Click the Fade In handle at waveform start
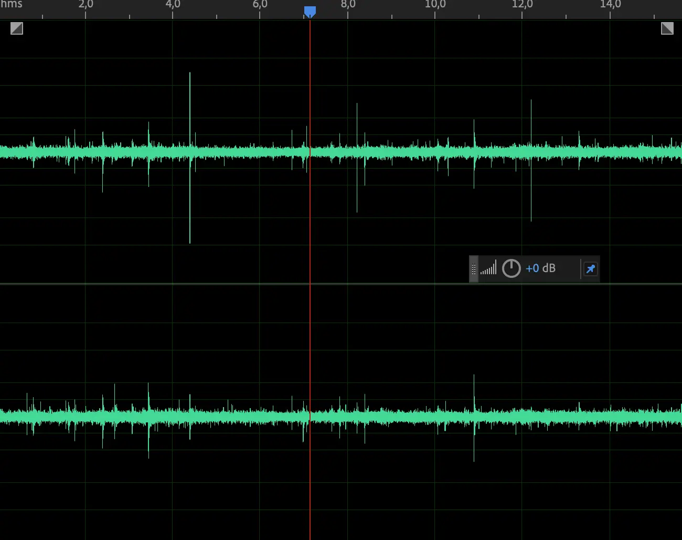 pos(17,28)
